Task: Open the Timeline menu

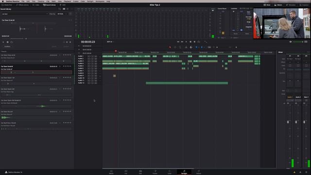Action: click(41, 1)
